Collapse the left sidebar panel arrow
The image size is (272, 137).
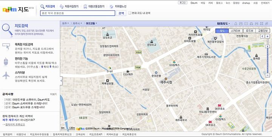coord(61,81)
